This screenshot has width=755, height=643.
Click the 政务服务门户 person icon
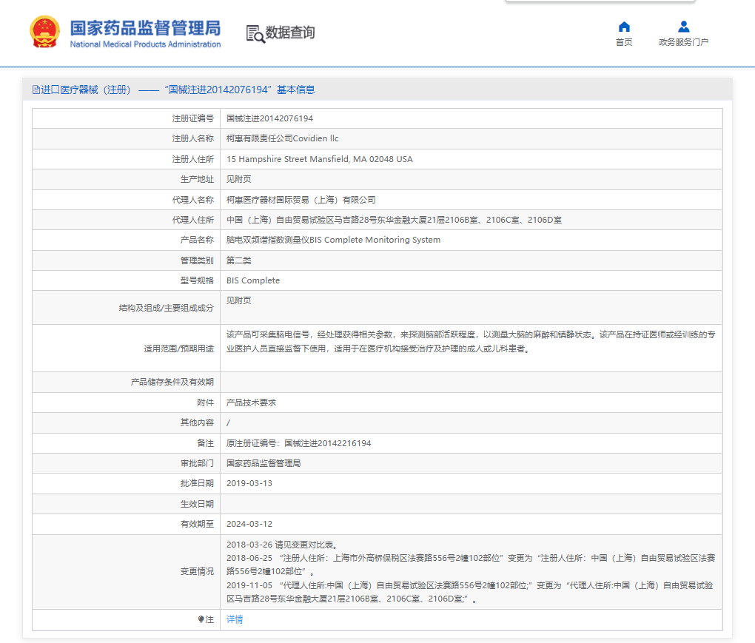[x=682, y=26]
